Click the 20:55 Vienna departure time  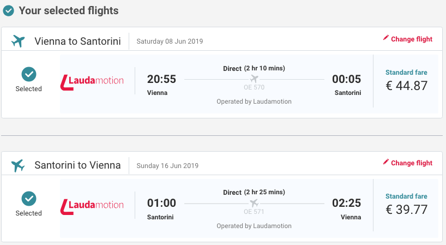(x=161, y=79)
